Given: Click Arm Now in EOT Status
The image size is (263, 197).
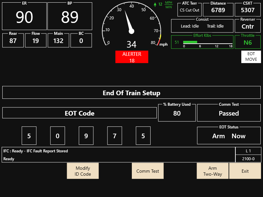Looking at the screenshot, I should pyautogui.click(x=228, y=136).
